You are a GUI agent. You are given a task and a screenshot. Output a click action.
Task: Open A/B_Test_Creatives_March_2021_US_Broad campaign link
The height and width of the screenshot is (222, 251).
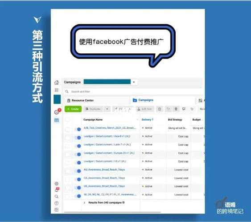pos(110,128)
